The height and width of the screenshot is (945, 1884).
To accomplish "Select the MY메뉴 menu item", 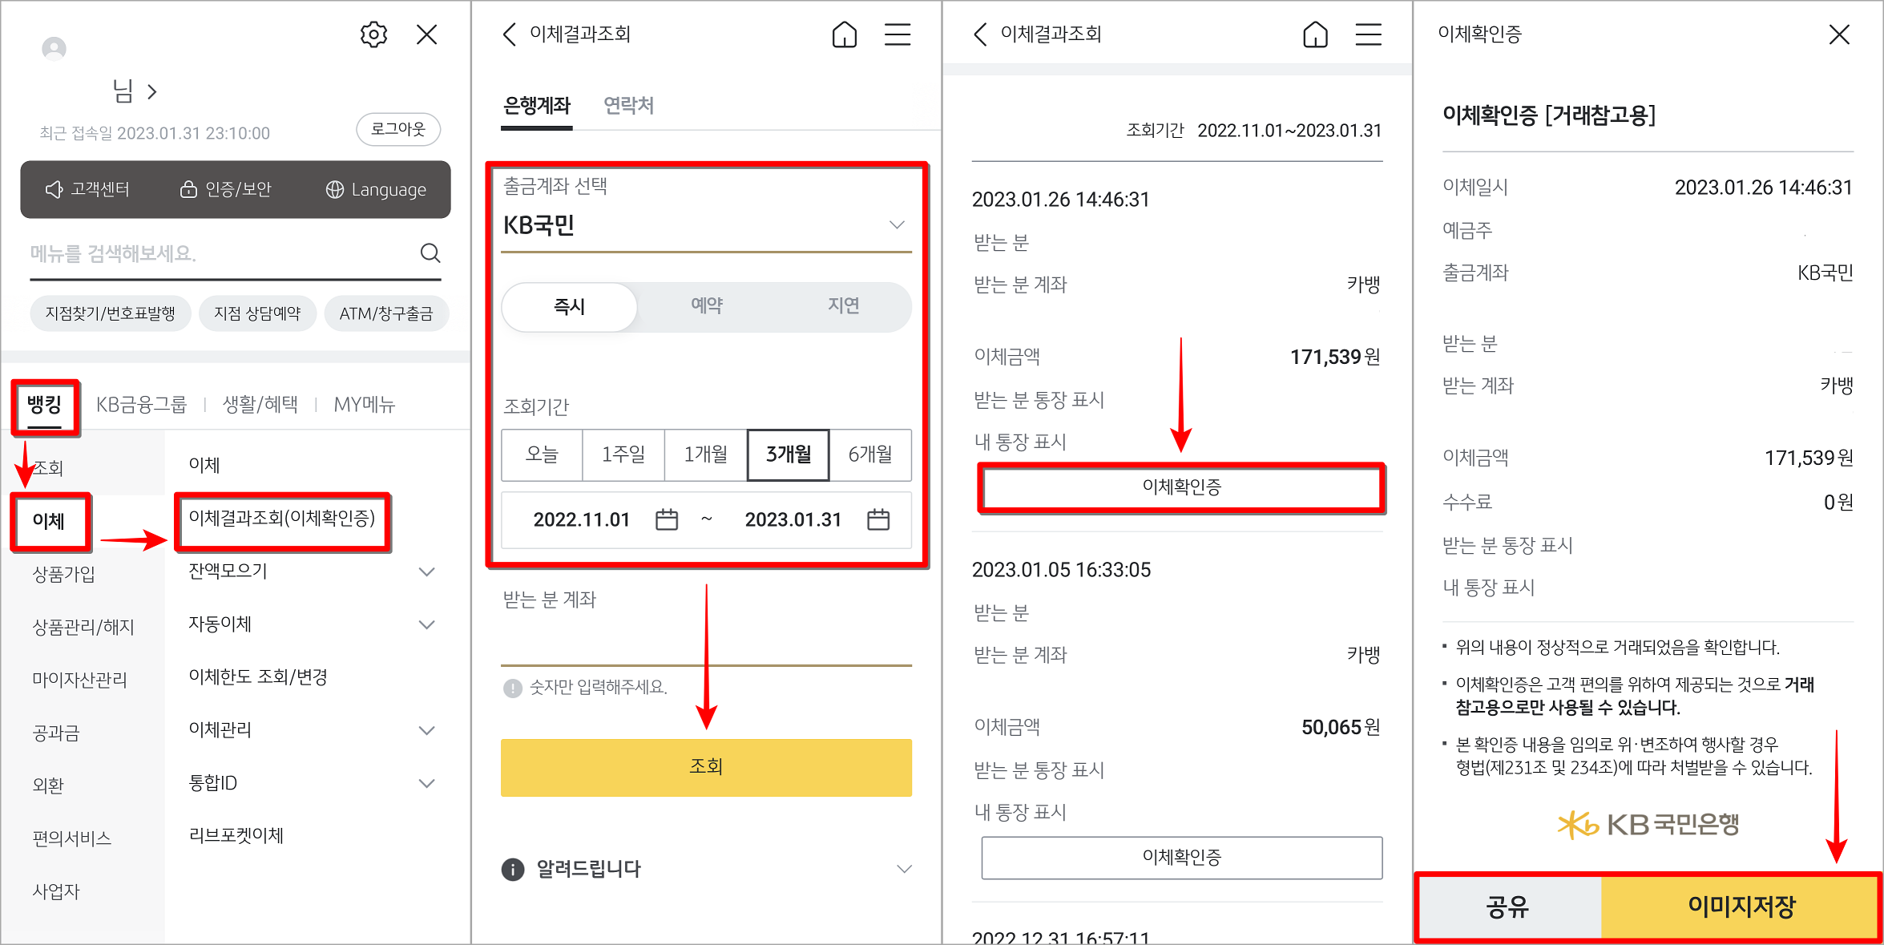I will (x=365, y=404).
